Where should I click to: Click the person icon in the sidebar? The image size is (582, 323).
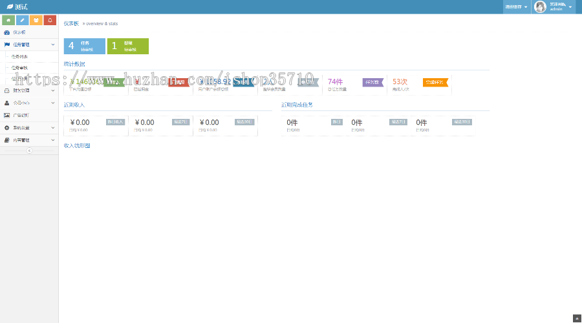(6, 103)
